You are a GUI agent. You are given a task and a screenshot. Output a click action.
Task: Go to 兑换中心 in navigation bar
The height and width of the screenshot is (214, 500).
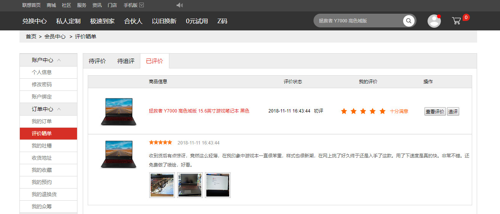pyautogui.click(x=34, y=21)
